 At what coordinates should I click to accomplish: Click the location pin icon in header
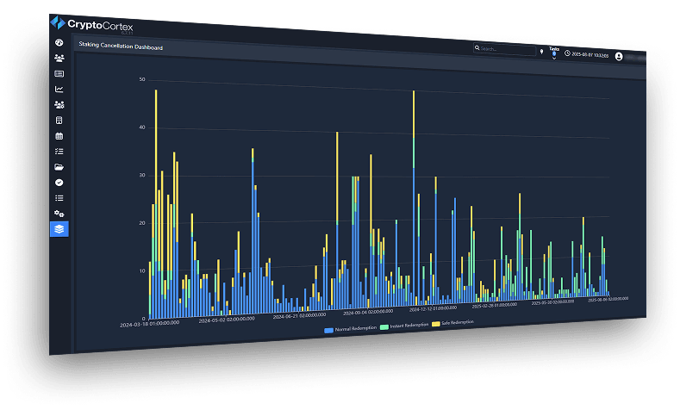[x=541, y=52]
